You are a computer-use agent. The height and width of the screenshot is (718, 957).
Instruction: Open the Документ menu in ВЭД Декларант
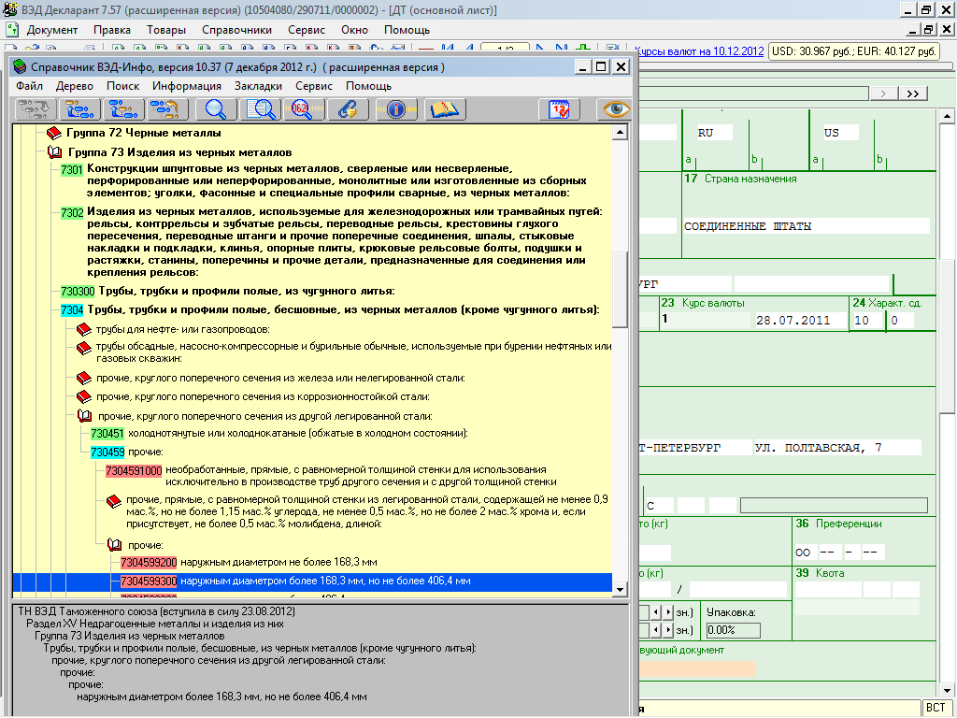pos(52,30)
